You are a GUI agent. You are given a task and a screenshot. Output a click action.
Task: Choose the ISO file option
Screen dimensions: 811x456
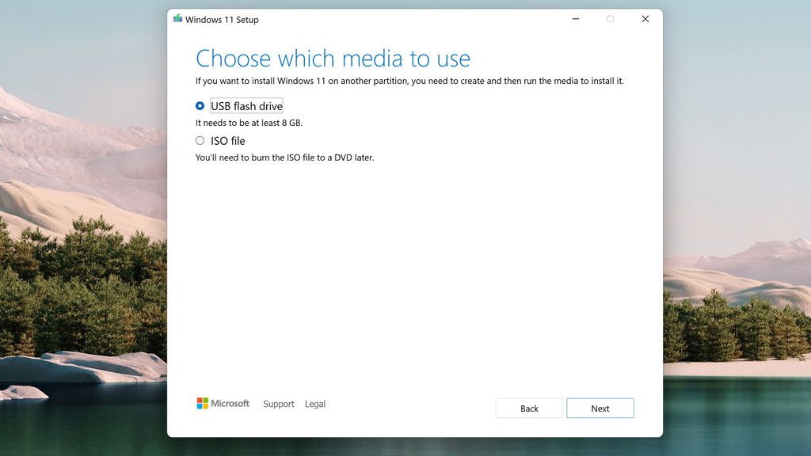click(x=200, y=140)
